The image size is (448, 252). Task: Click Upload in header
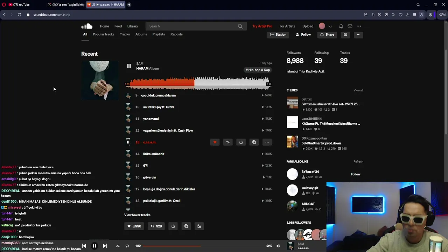[x=308, y=26]
